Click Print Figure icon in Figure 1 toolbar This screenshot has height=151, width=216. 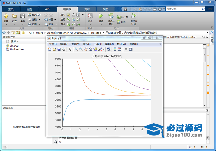[64, 49]
